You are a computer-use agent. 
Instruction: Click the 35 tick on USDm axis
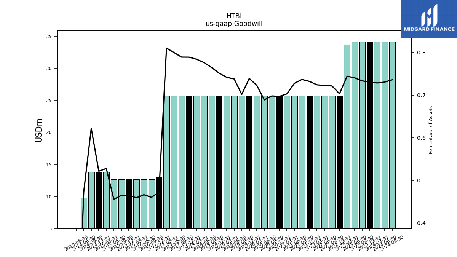[x=49, y=37]
